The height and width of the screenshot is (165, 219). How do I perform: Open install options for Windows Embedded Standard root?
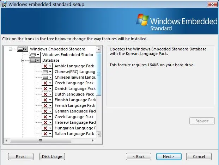pyautogui.click(x=23, y=49)
